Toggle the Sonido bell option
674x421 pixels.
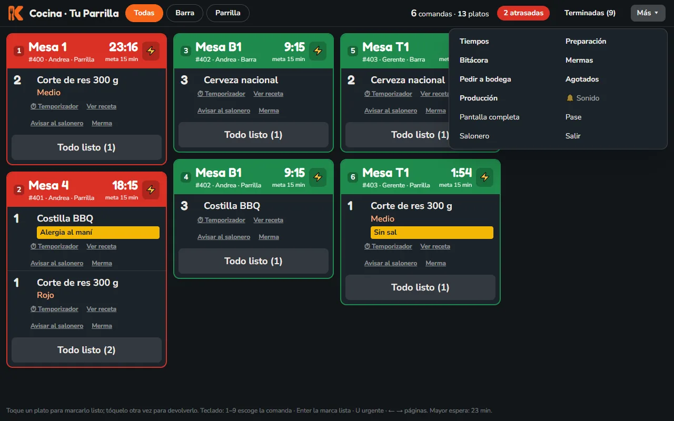(x=582, y=98)
